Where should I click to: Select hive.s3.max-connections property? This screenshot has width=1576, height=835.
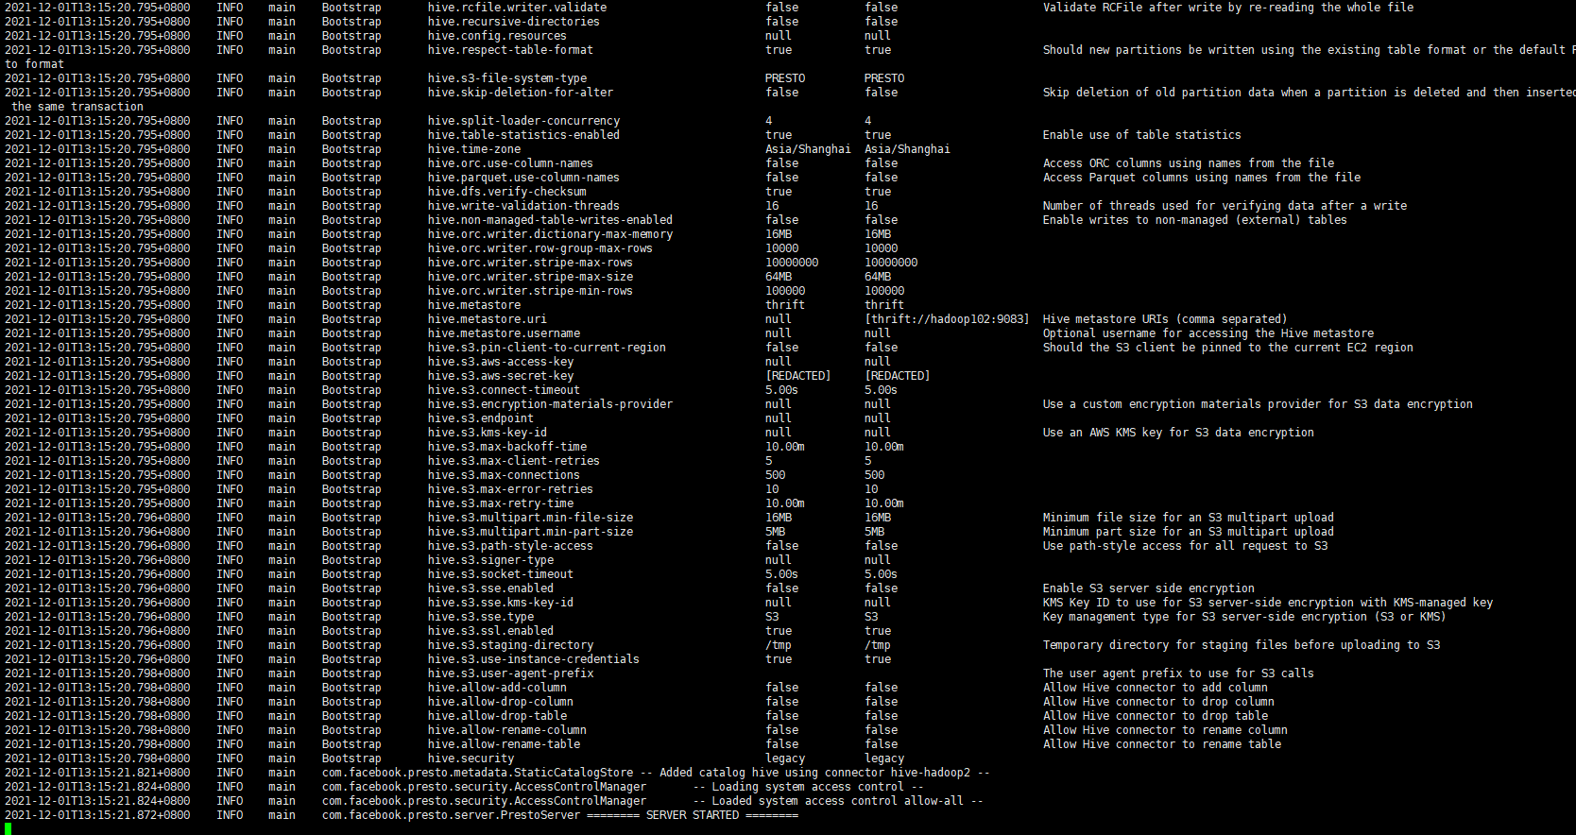point(504,475)
